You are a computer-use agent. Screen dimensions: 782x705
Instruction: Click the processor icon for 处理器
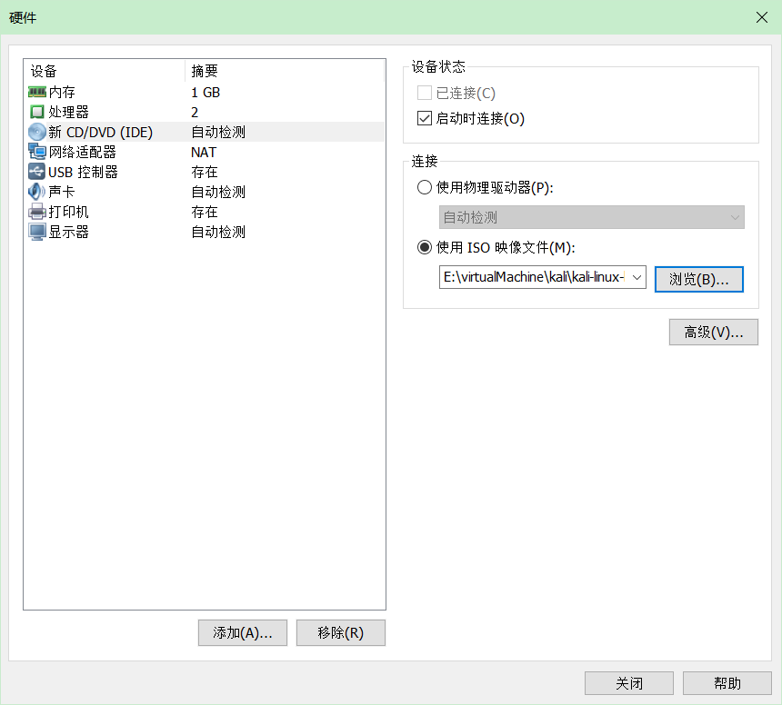[37, 112]
